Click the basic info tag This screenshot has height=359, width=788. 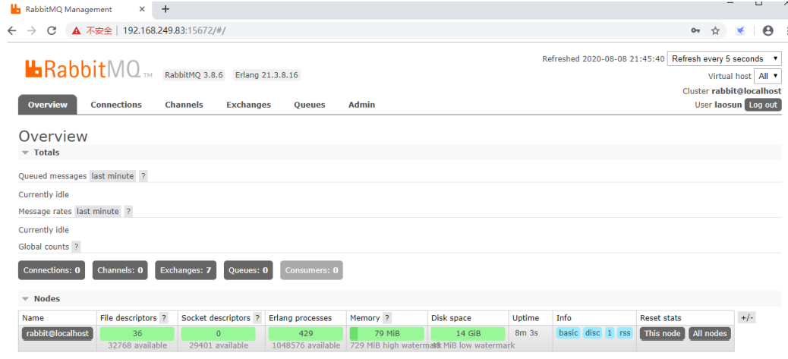[569, 333]
